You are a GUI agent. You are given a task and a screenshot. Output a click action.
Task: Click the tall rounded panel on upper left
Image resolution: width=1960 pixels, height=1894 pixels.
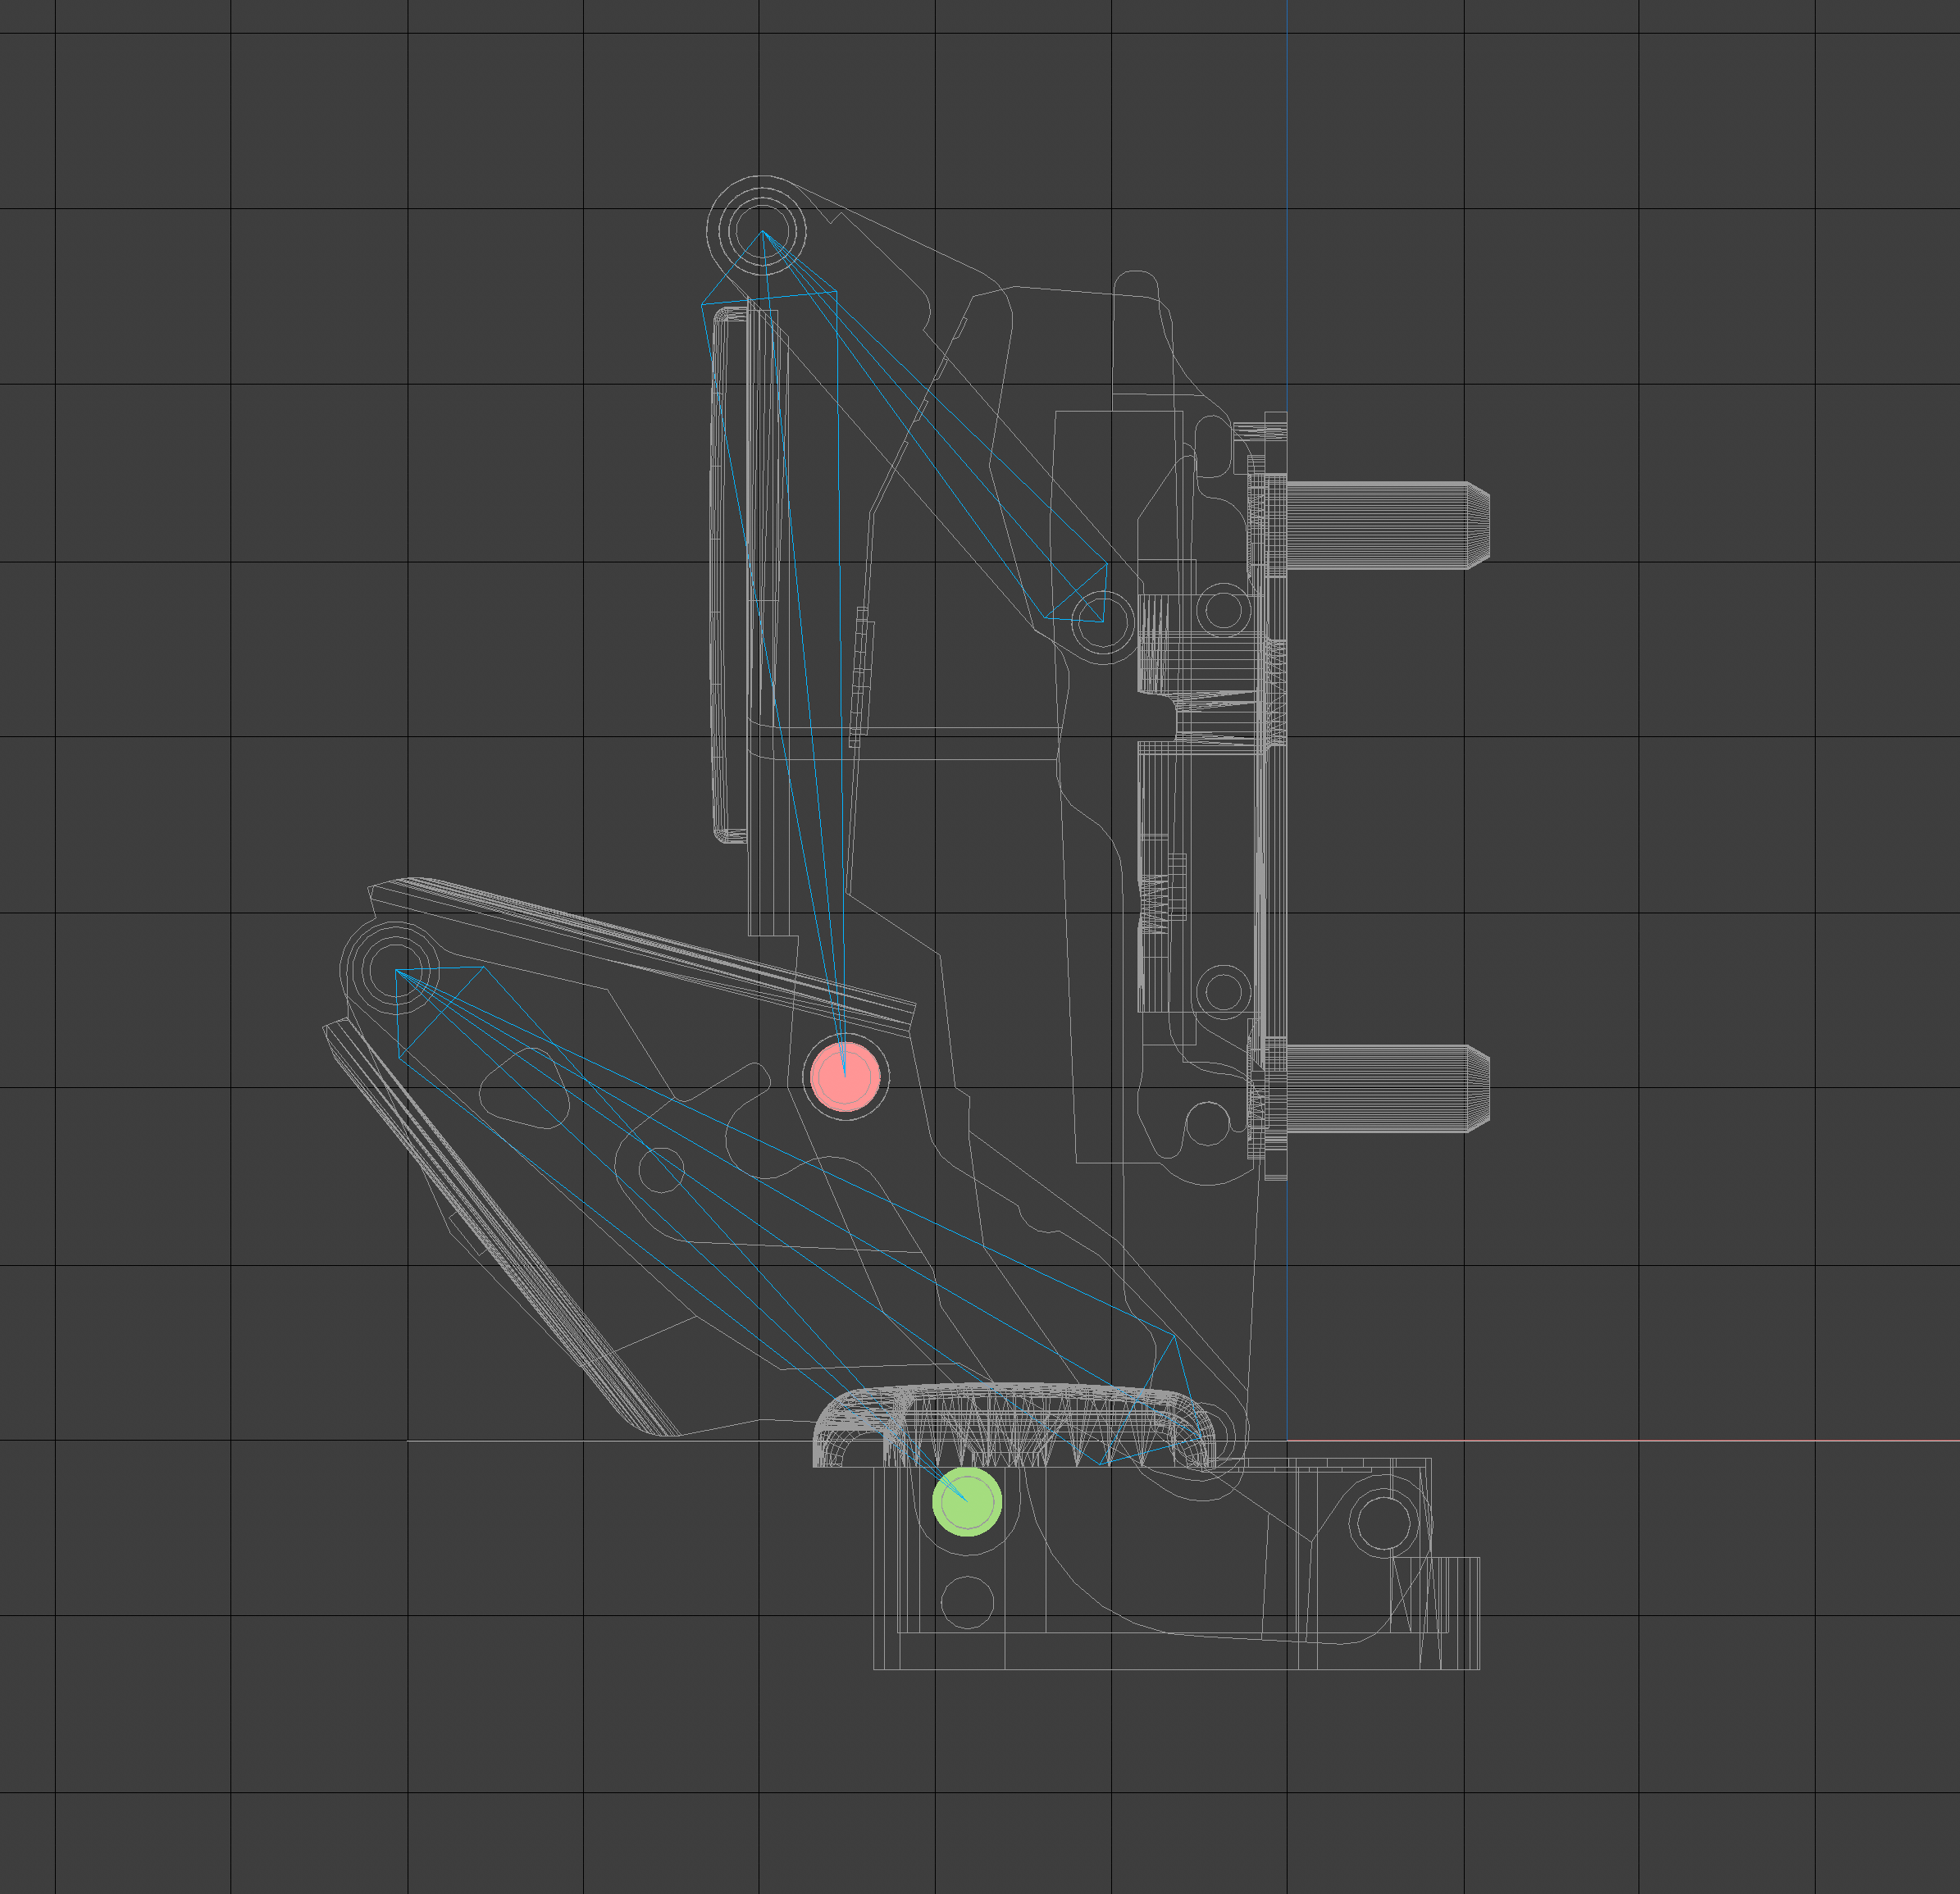point(730,575)
